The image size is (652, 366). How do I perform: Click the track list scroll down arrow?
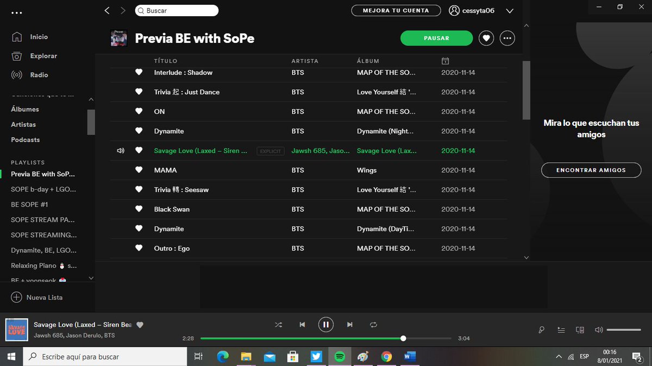point(526,258)
